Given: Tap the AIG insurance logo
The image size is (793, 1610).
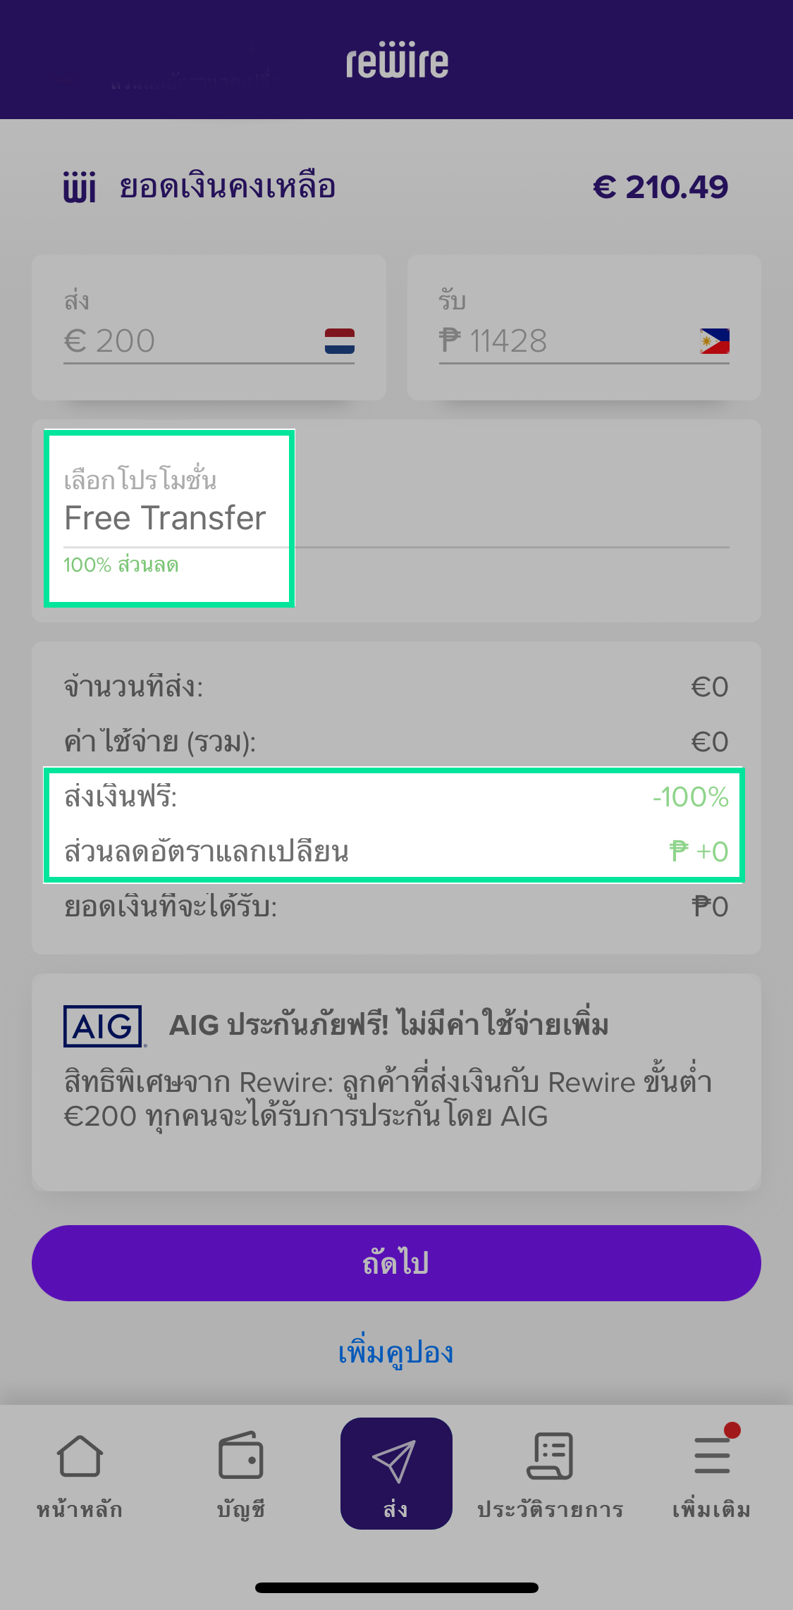Looking at the screenshot, I should (103, 1026).
